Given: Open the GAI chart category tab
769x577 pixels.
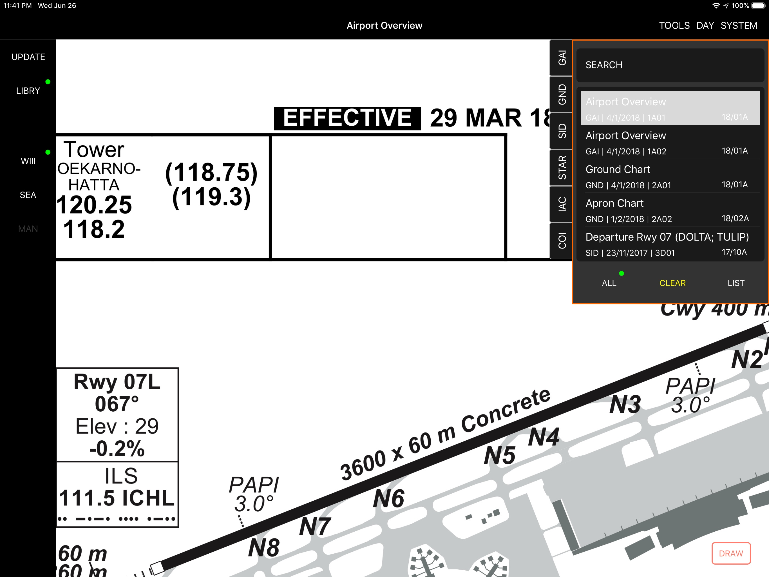Looking at the screenshot, I should [562, 58].
